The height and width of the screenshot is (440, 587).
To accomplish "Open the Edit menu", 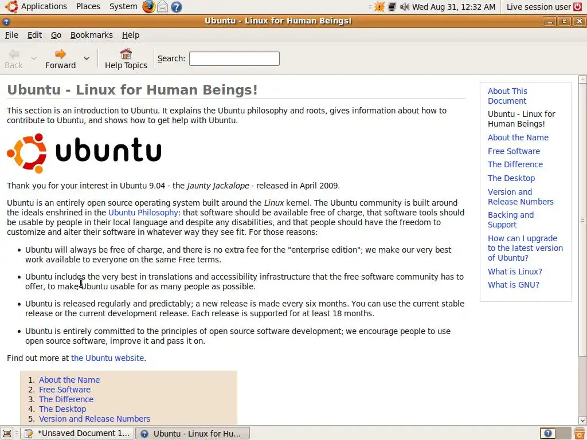I will 34,35.
